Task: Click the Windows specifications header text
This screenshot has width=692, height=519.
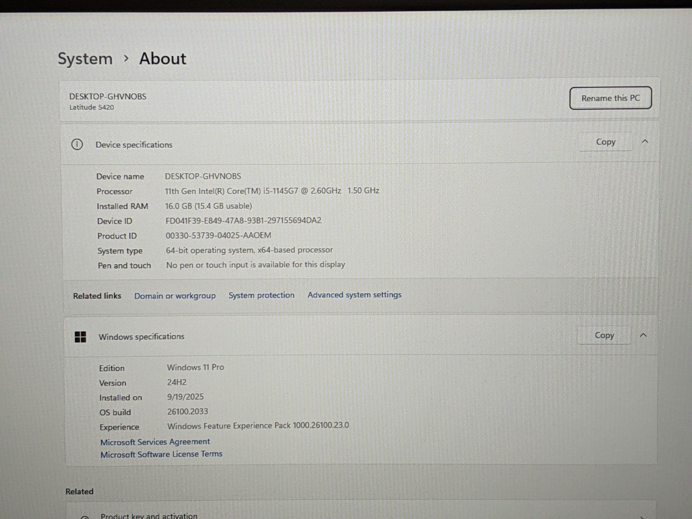Action: (x=141, y=336)
